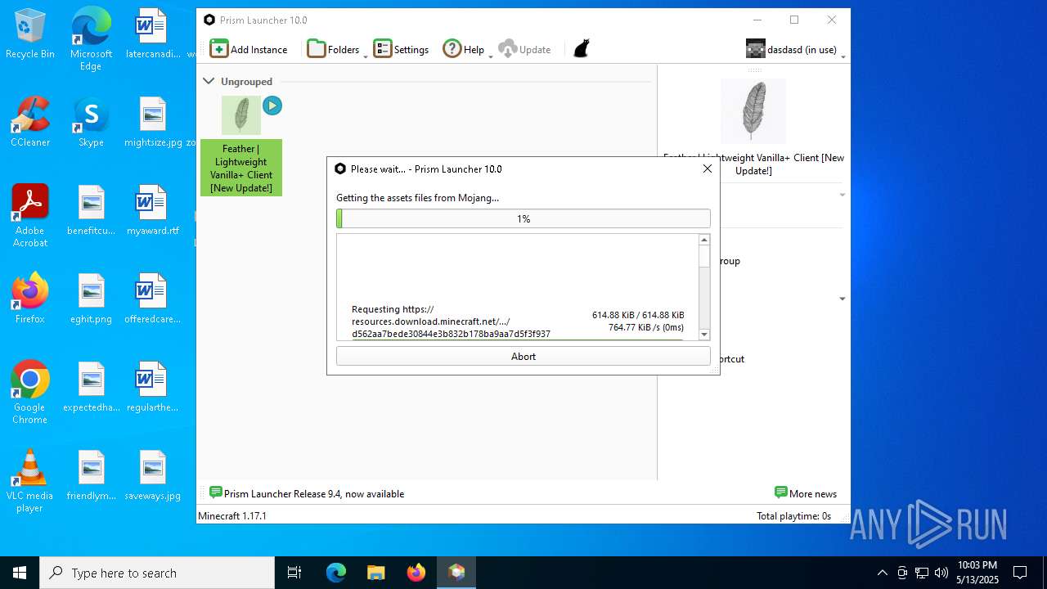1047x589 pixels.
Task: Select expectedha image file on desktop
Action: pos(91,387)
